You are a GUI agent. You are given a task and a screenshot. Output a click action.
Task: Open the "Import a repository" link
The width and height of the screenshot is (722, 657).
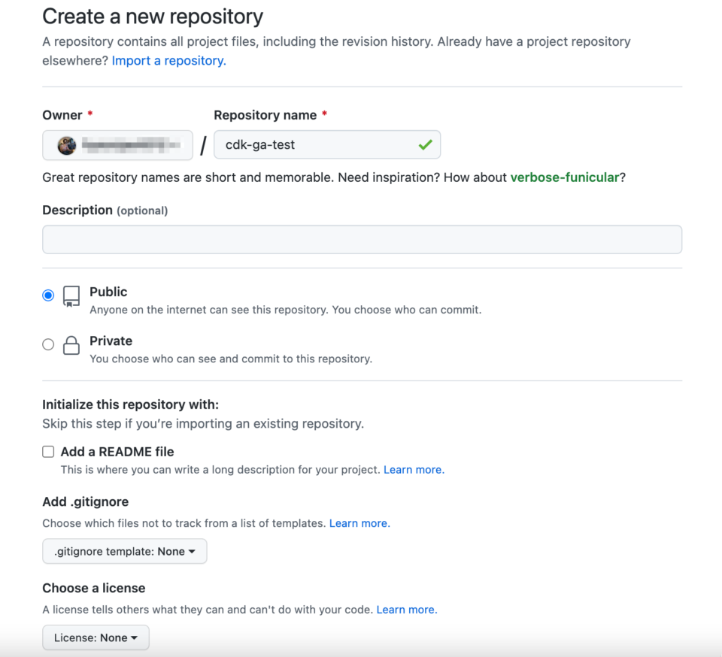pyautogui.click(x=168, y=60)
